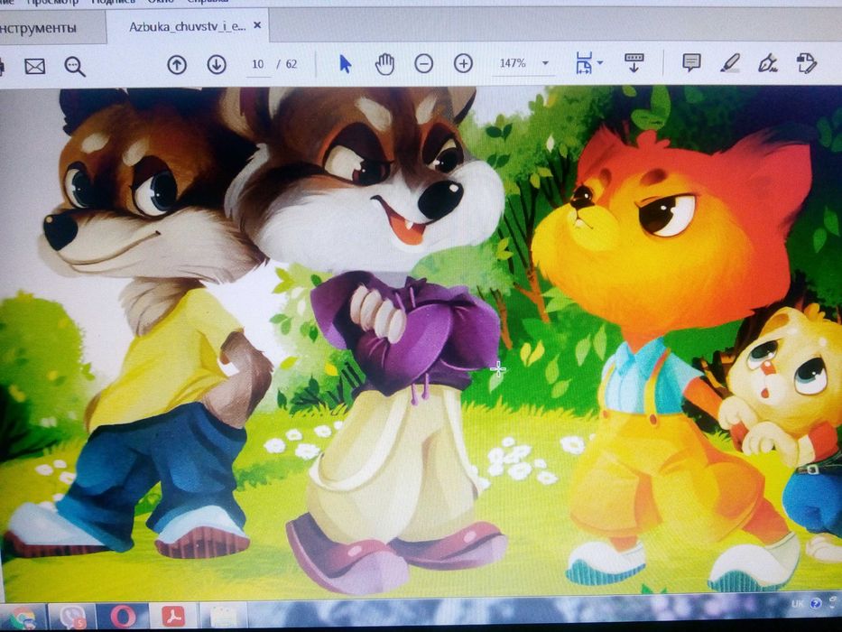This screenshot has width=842, height=632.
Task: Click the current page number field showing 10
Action: [258, 64]
